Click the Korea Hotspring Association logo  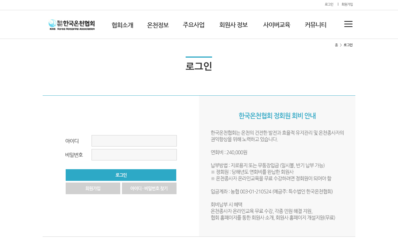pyautogui.click(x=72, y=25)
